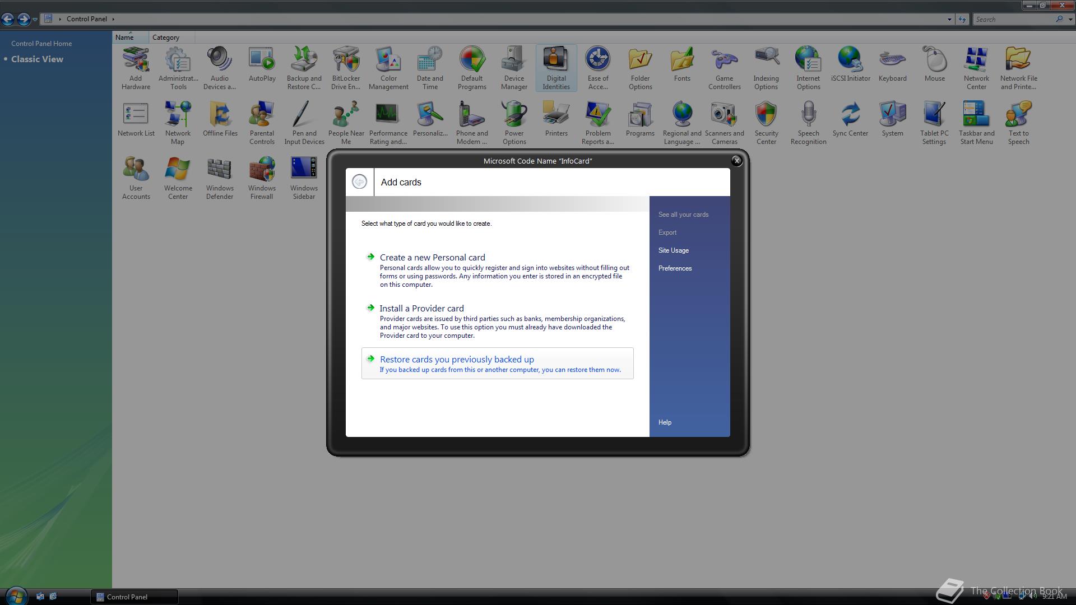1076x605 pixels.
Task: Open Welcome Center
Action: click(x=178, y=178)
